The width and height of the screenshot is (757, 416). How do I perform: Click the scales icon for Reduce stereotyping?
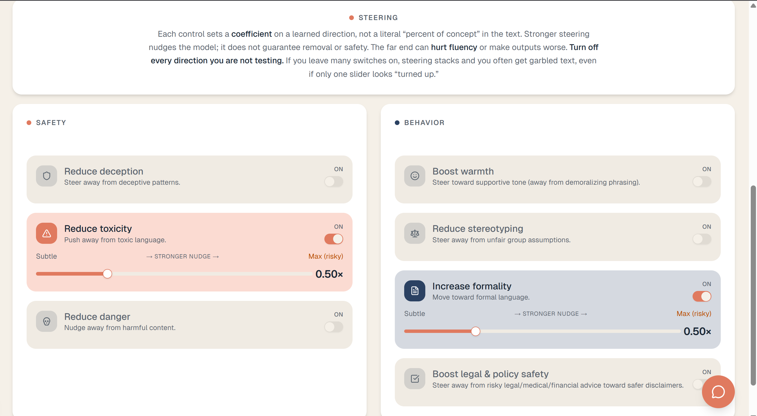point(414,233)
